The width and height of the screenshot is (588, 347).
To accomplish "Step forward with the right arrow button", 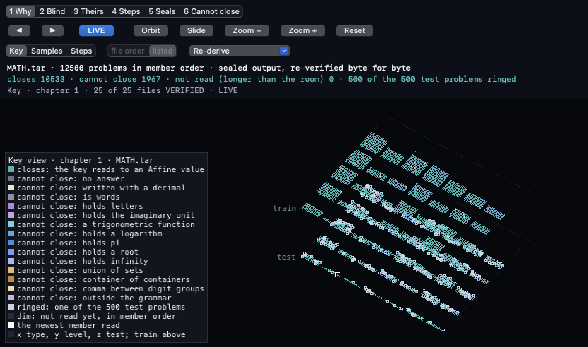I will pyautogui.click(x=52, y=31).
